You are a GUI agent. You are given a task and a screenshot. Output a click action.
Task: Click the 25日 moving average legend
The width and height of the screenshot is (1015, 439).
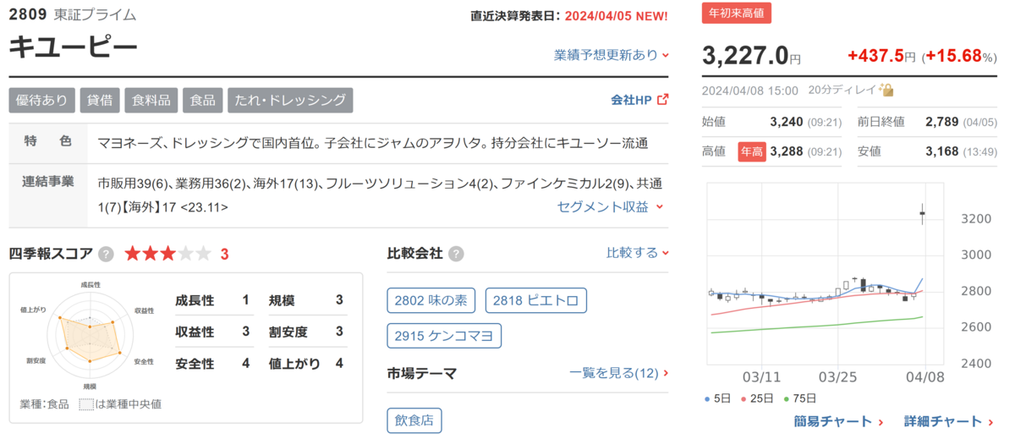point(756,398)
